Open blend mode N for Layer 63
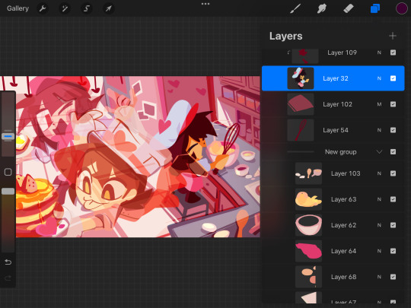 (x=379, y=199)
